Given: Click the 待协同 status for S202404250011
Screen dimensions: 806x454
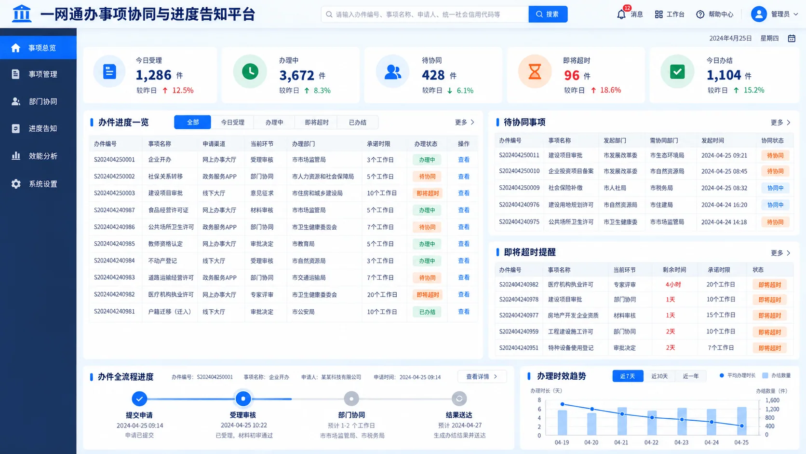Looking at the screenshot, I should pyautogui.click(x=775, y=155).
